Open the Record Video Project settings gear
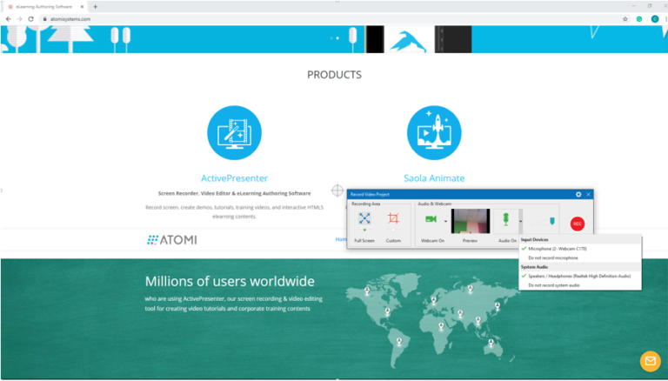Screen dimensions: 668x381 click(578, 194)
